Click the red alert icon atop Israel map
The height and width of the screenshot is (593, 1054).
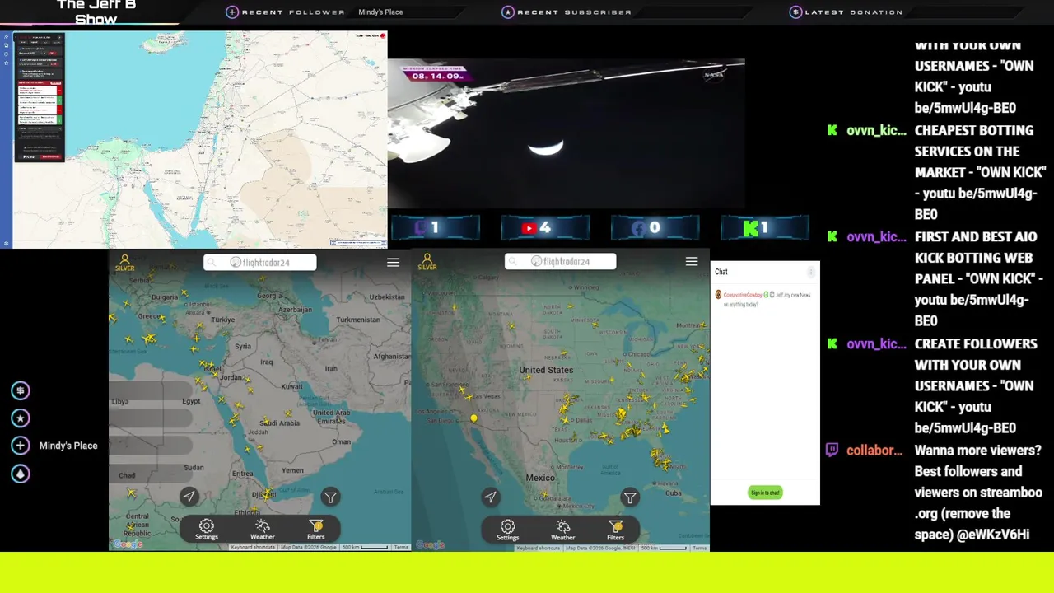[383, 36]
